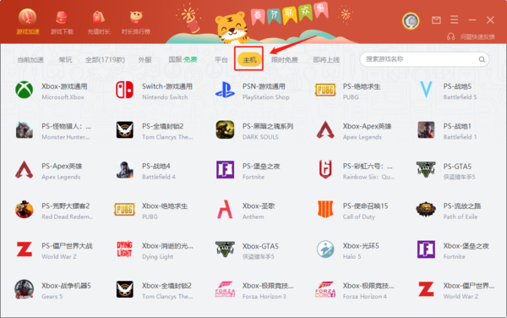Switch to the 全部(1719款) tab
This screenshot has width=507, height=318.
pos(105,60)
